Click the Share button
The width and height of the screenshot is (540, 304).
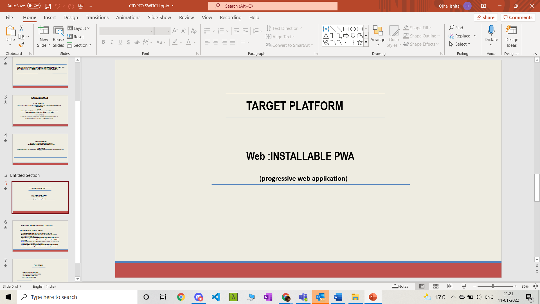[485, 17]
